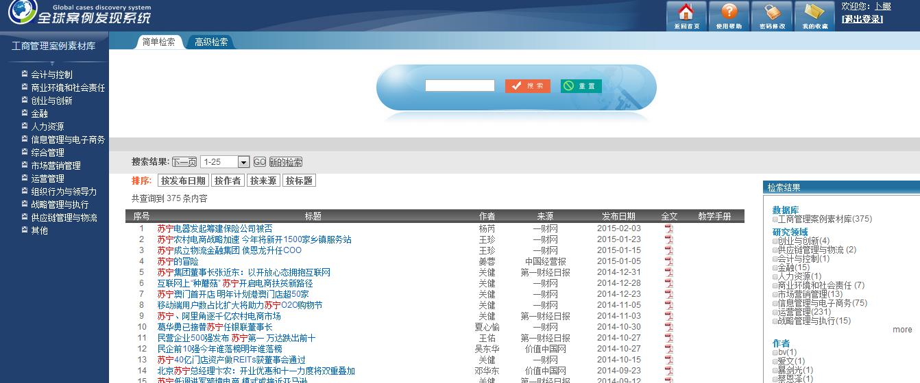The width and height of the screenshot is (920, 383).
Task: Select 市场营销管理 in the sidebar
Action: pyautogui.click(x=56, y=166)
